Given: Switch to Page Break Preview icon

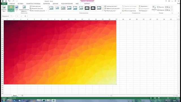Looking at the screenshot, I should coord(159,98).
